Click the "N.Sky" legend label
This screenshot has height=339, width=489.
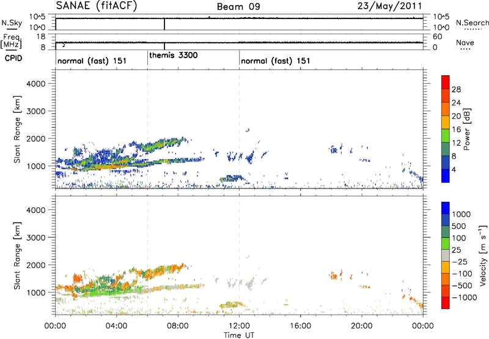click(12, 23)
